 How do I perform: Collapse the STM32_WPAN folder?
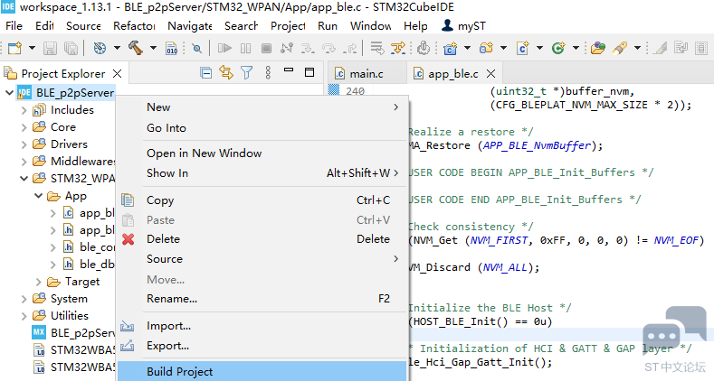click(x=24, y=179)
